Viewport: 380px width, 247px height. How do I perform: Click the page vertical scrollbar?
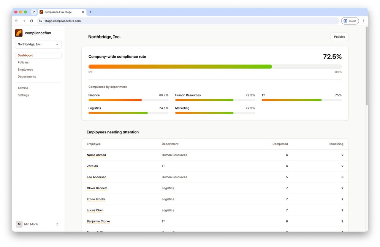[367, 66]
